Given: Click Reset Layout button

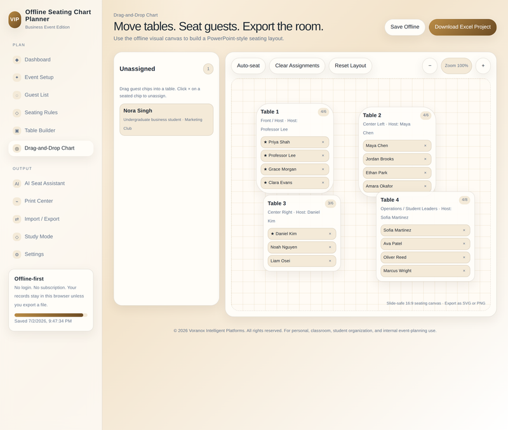Looking at the screenshot, I should pos(351,66).
